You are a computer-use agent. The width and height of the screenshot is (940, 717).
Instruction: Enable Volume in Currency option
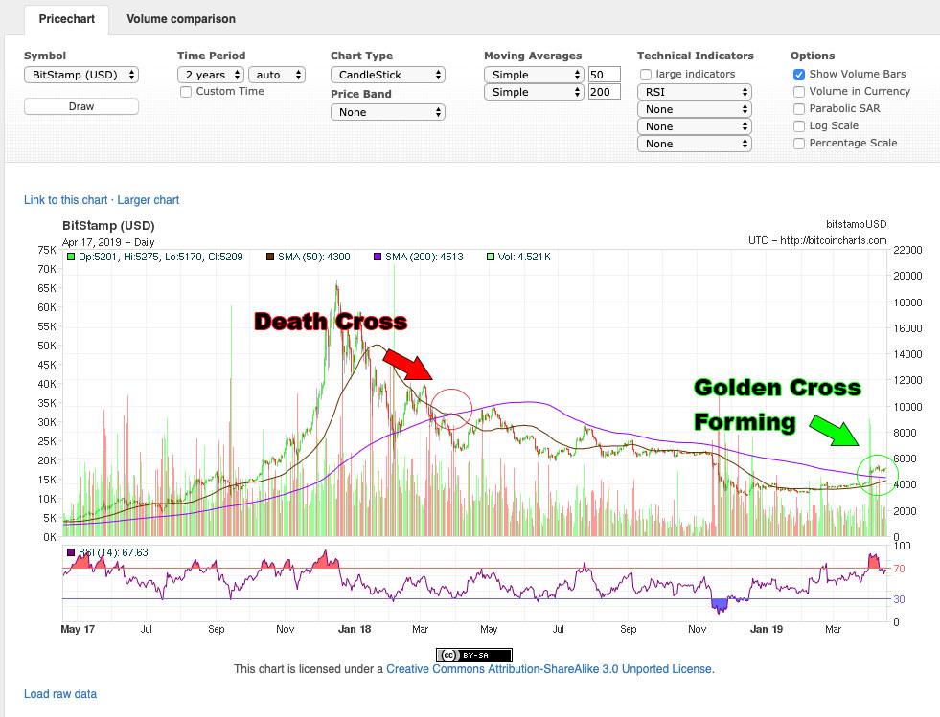click(x=799, y=92)
